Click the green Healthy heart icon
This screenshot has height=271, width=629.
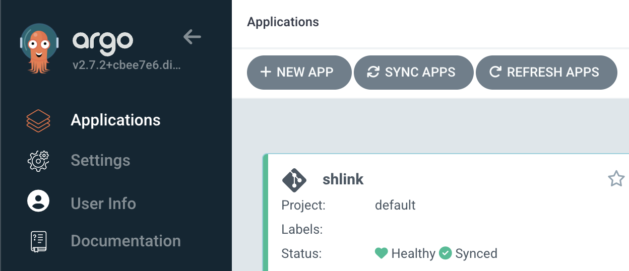pos(382,253)
